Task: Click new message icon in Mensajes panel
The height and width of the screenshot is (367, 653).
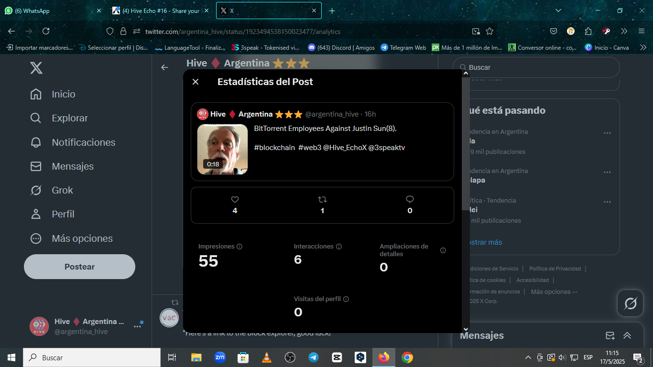Action: click(610, 335)
